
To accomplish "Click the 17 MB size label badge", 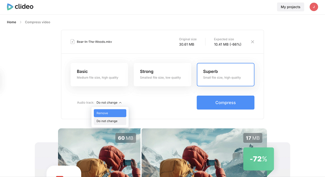I will pos(253,138).
